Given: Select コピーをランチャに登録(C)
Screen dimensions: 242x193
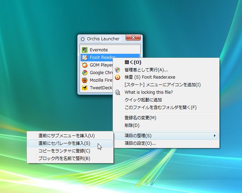Looking at the screenshot, I should click(70, 151).
